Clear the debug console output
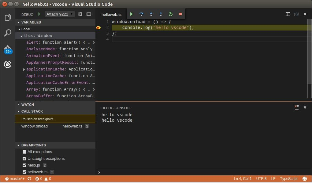 point(296,107)
